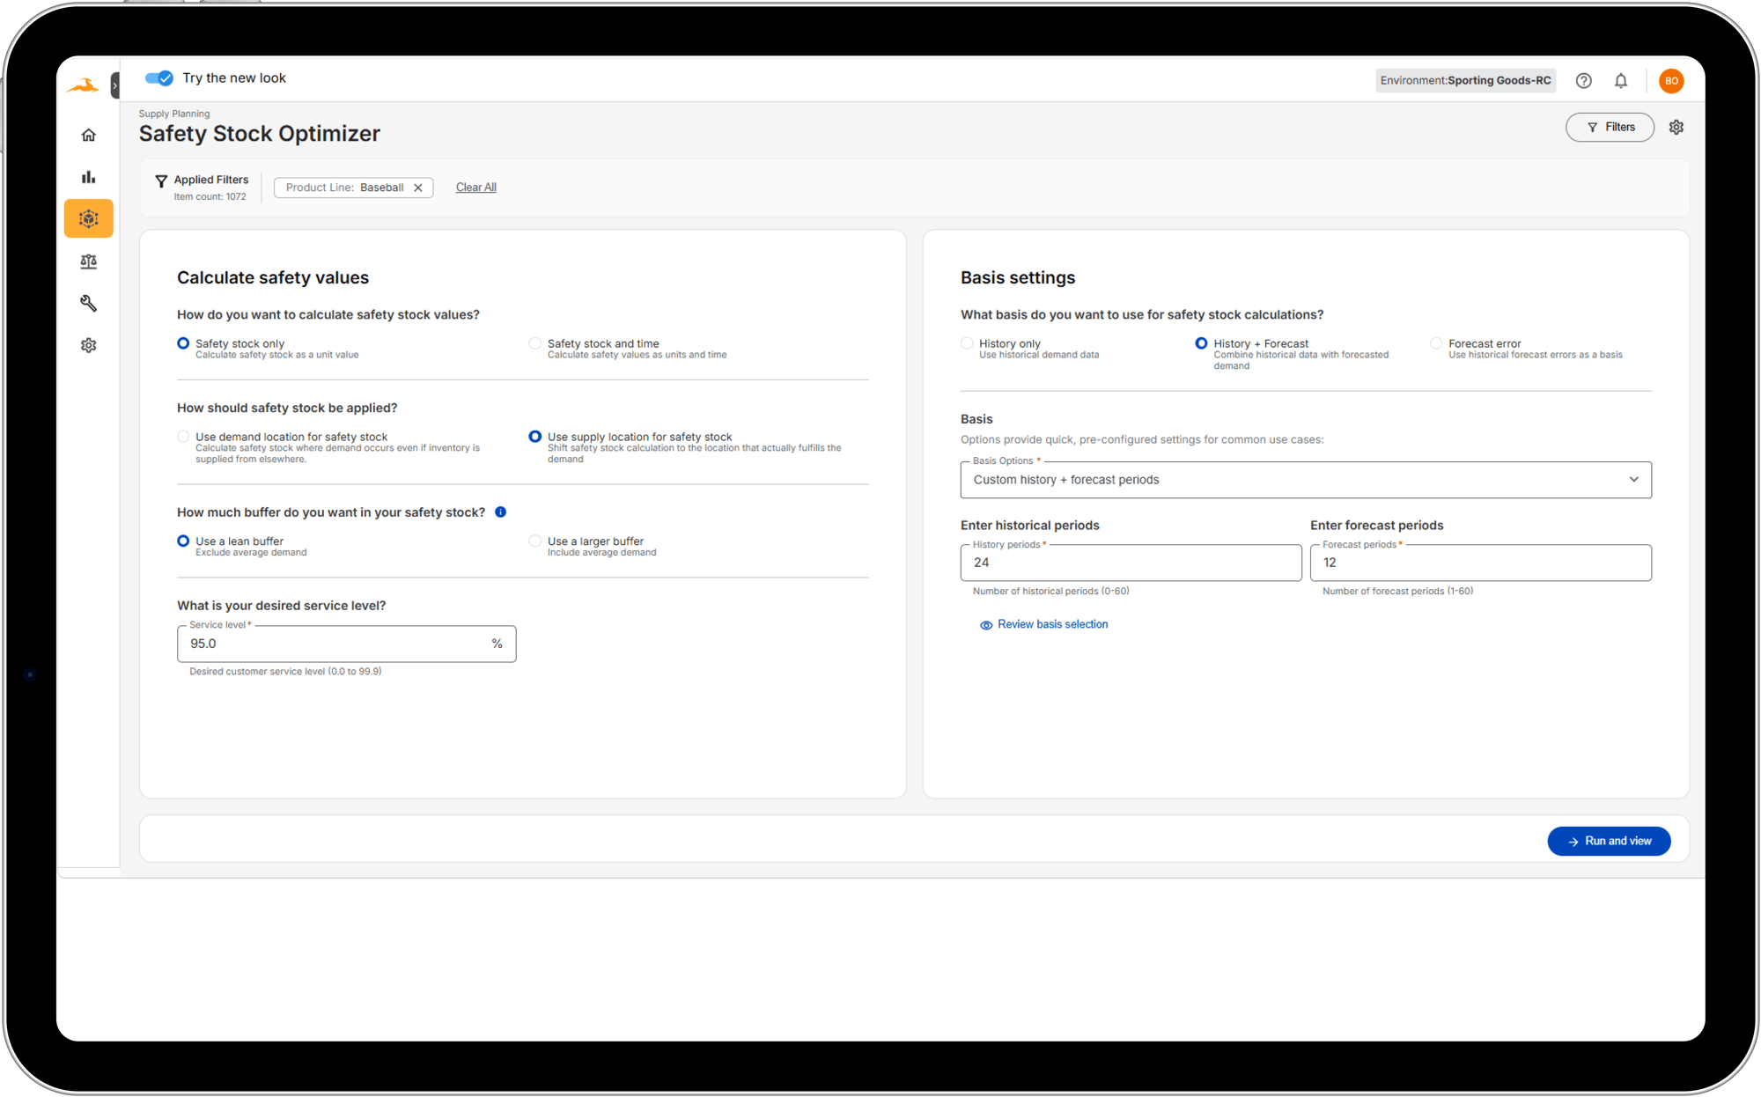This screenshot has height=1097, width=1761.
Task: Click the Service level input field
Action: (x=346, y=644)
